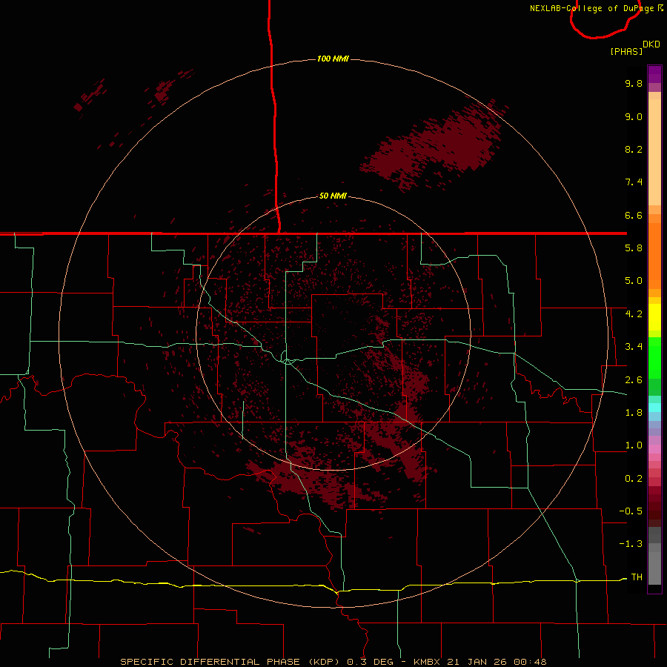This screenshot has width=667, height=667.
Task: Select the -0.5 scale value
Action: pyautogui.click(x=631, y=511)
